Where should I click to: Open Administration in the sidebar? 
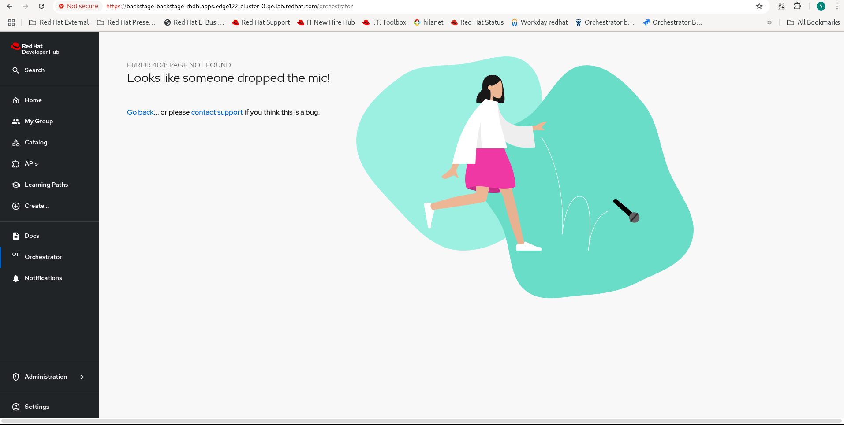tap(49, 377)
